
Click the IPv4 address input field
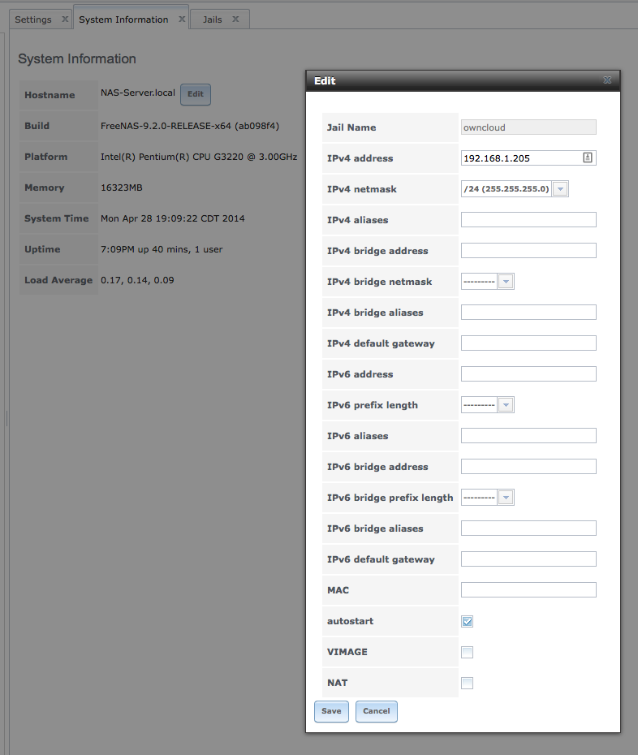click(x=528, y=158)
